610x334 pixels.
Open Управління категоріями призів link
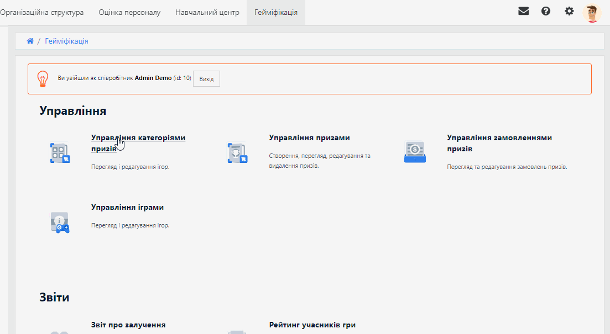(138, 143)
